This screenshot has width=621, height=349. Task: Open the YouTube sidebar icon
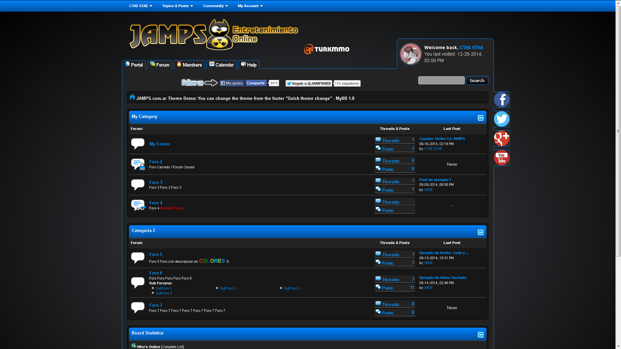501,158
